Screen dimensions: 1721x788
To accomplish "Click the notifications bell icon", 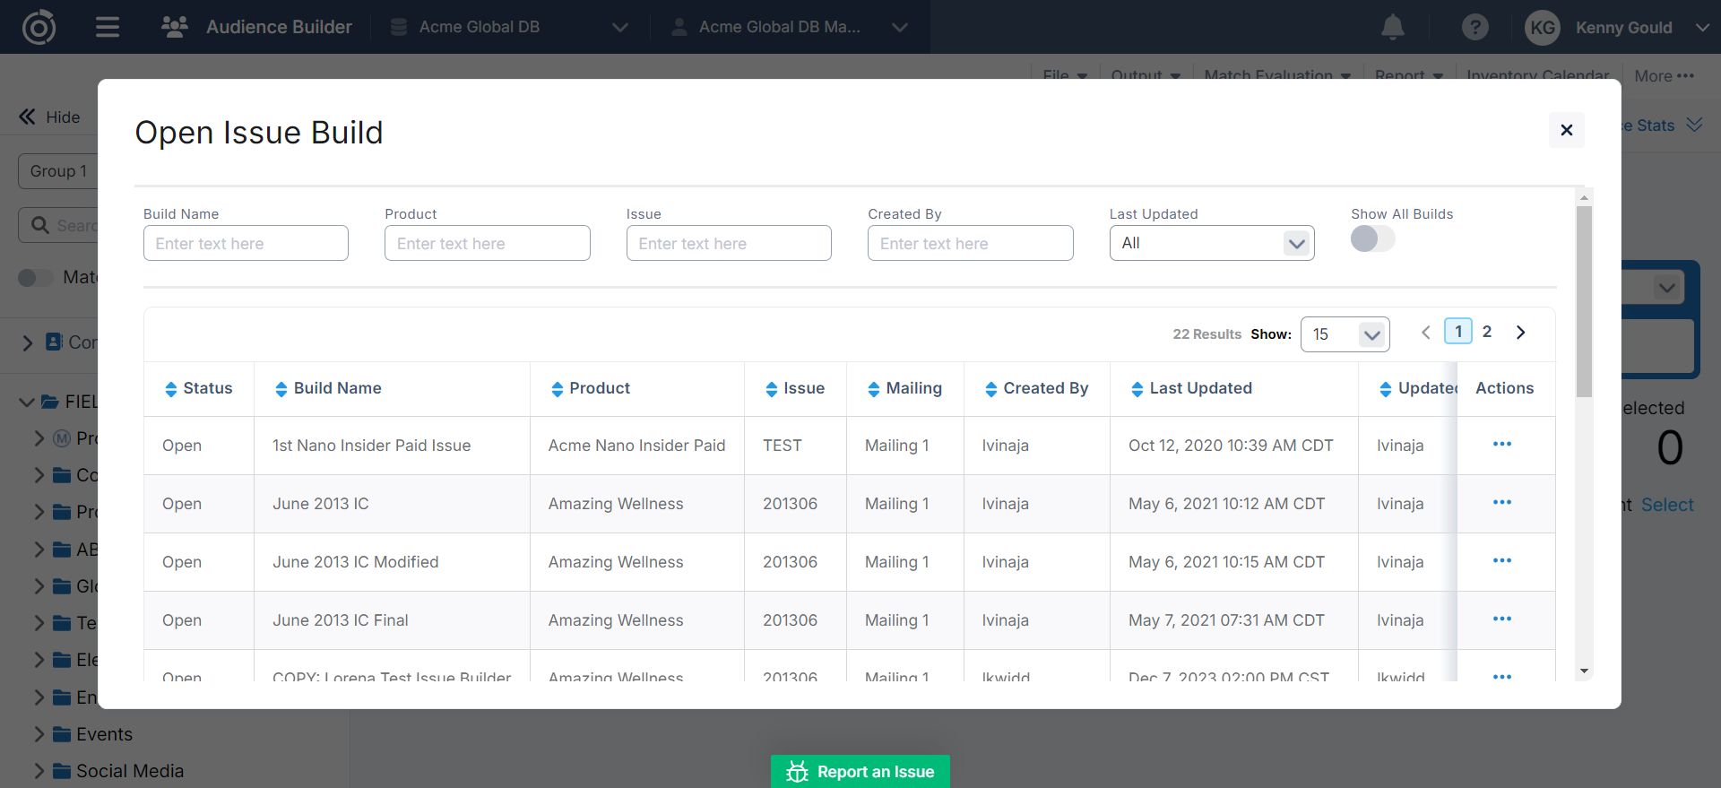I will pyautogui.click(x=1392, y=27).
